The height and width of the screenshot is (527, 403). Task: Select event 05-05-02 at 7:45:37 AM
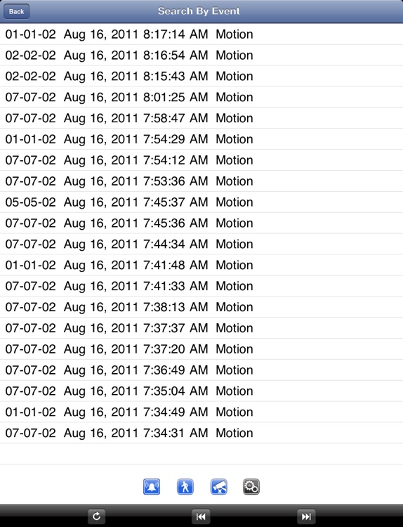pos(201,202)
